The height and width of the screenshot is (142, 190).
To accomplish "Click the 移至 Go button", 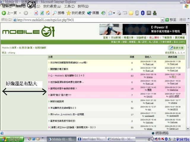I will click(171, 20).
